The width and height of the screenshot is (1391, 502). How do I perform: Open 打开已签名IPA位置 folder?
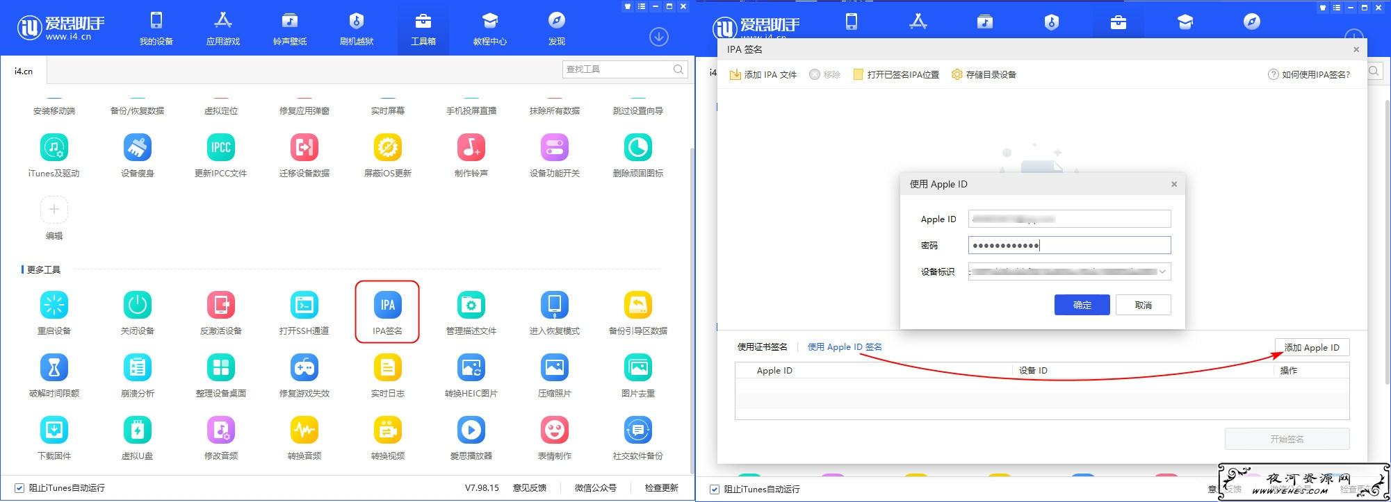[896, 74]
